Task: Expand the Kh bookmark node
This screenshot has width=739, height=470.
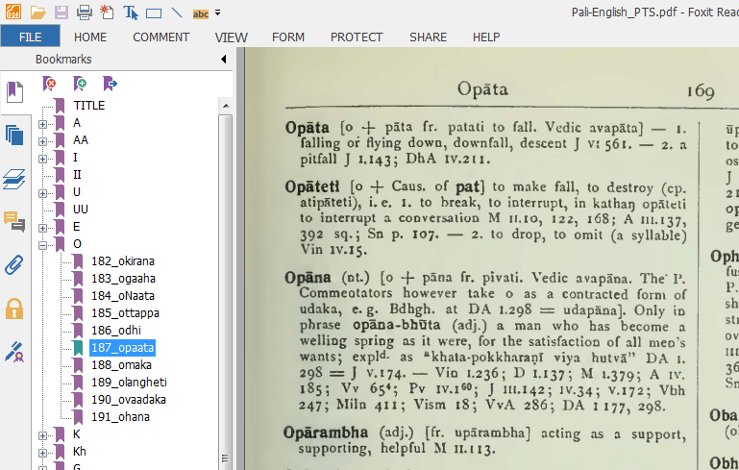Action: point(43,453)
